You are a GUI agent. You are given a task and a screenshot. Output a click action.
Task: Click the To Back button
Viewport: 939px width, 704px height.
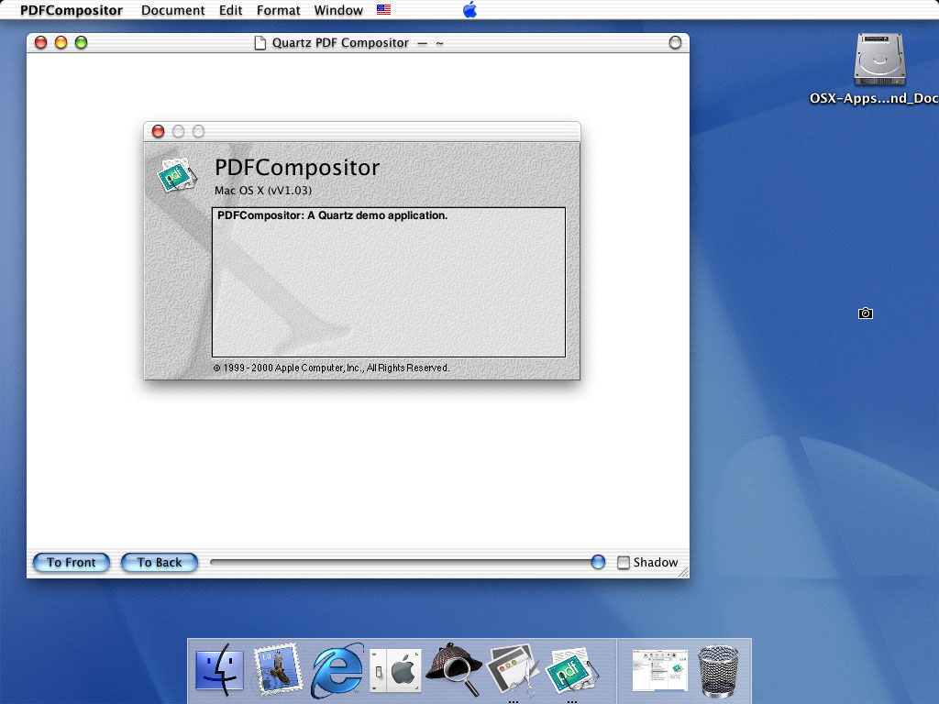point(160,562)
